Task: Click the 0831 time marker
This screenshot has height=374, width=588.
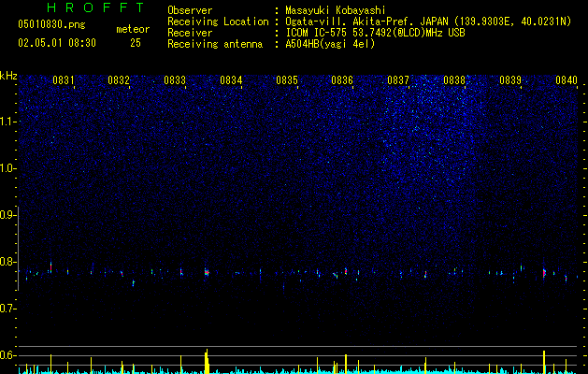Action: pyautogui.click(x=63, y=80)
